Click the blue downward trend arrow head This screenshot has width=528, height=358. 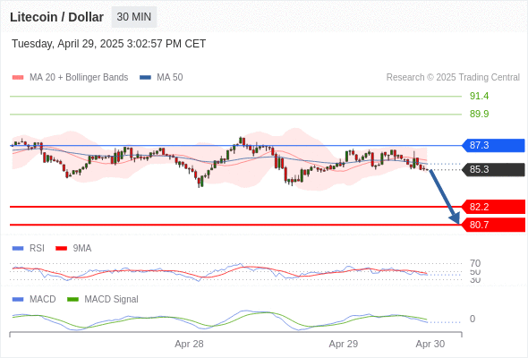pyautogui.click(x=456, y=218)
